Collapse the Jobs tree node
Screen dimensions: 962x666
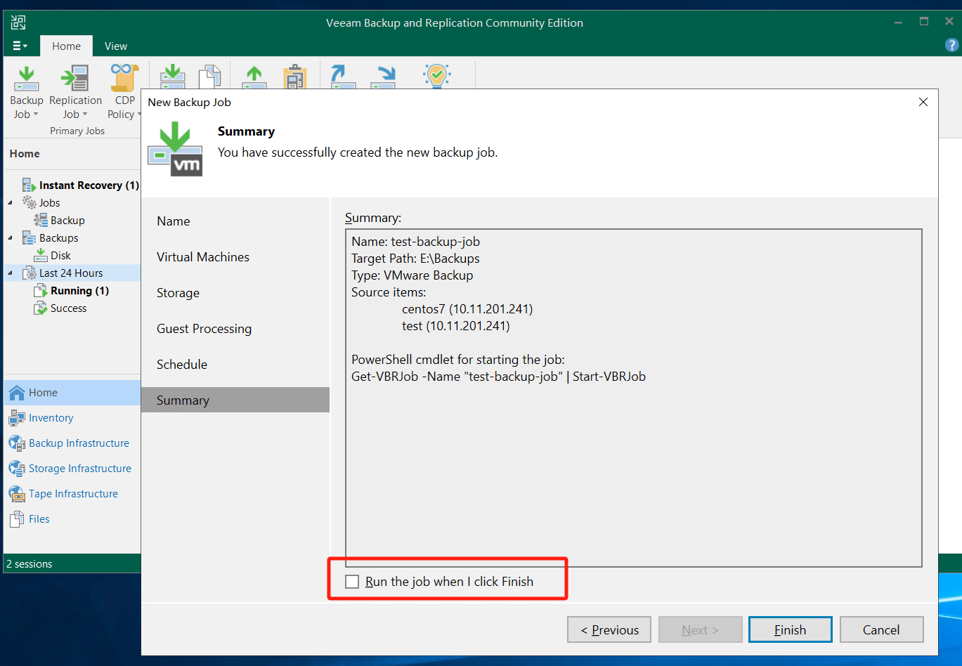coord(11,203)
